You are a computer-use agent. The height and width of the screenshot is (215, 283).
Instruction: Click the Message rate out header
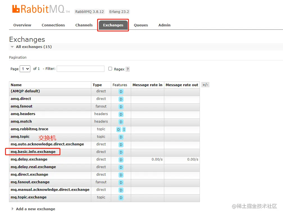(x=182, y=85)
